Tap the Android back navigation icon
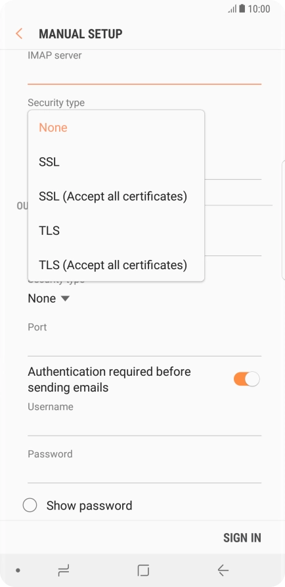Image resolution: width=285 pixels, height=587 pixels. (x=223, y=570)
